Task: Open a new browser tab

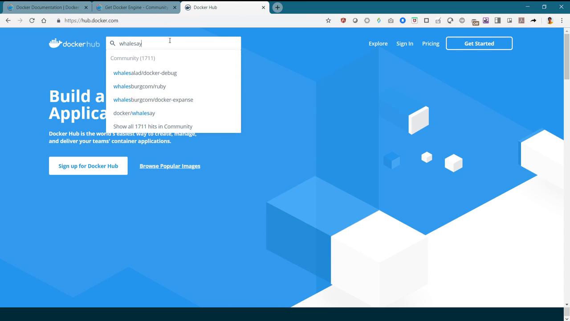Action: (x=277, y=8)
